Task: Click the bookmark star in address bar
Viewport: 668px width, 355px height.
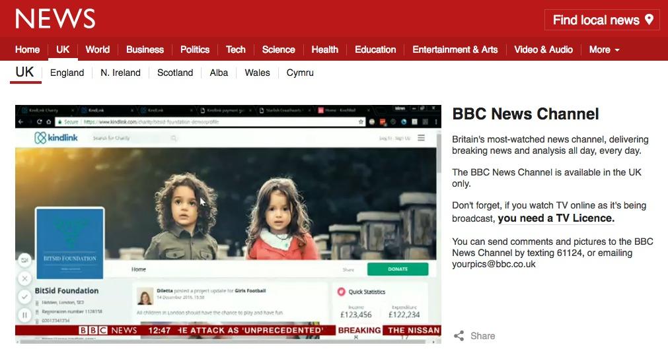Action: 361,121
